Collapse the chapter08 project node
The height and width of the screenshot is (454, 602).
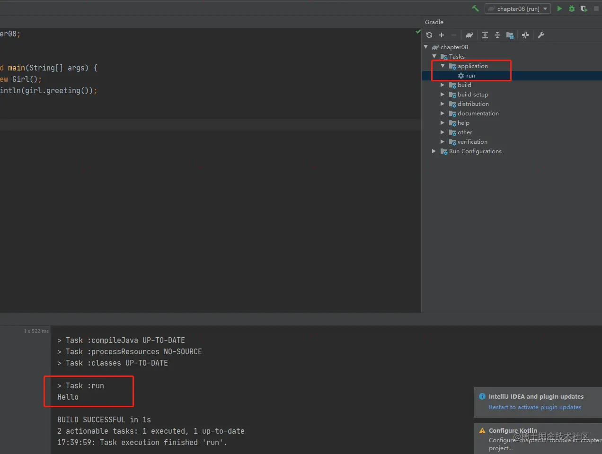tap(426, 47)
